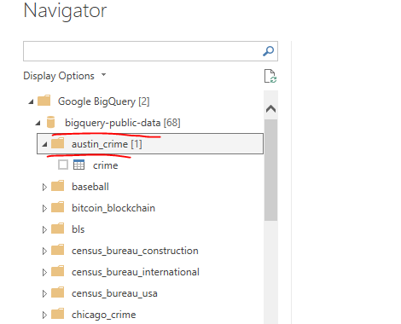
Task: Click the vertical scrollbar thumb
Action: click(x=270, y=170)
